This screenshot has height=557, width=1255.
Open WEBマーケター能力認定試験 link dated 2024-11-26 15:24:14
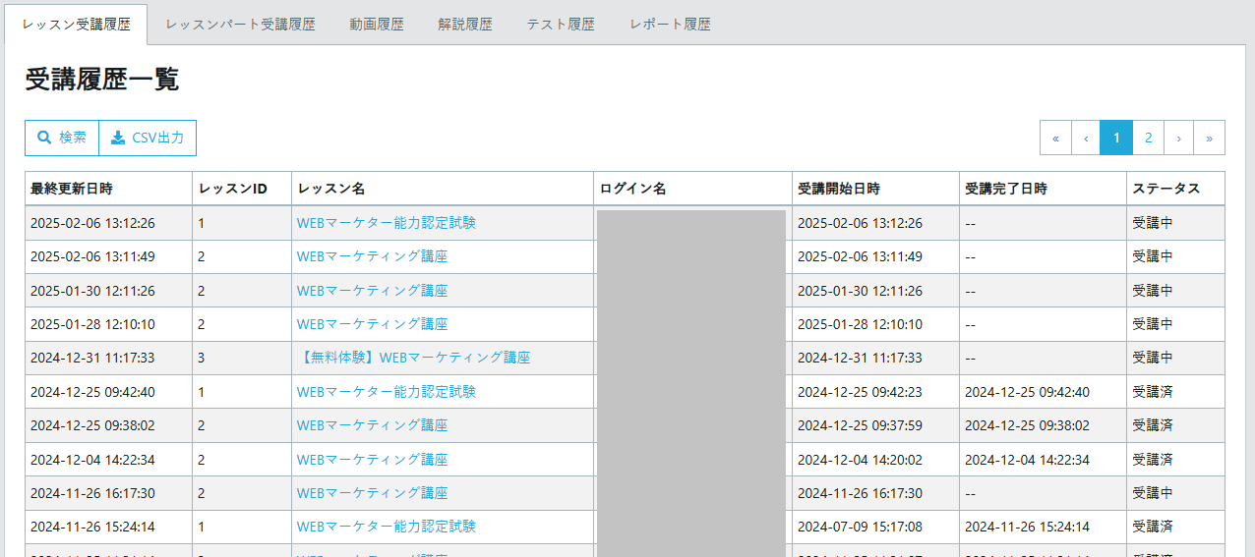(x=387, y=527)
